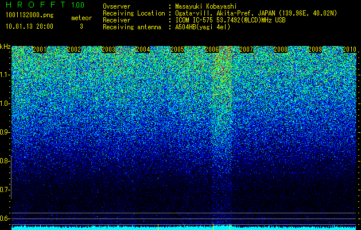Image resolution: width=361 pixels, height=230 pixels.
Task: Click the 'meteor' counter label
Action: (x=81, y=18)
